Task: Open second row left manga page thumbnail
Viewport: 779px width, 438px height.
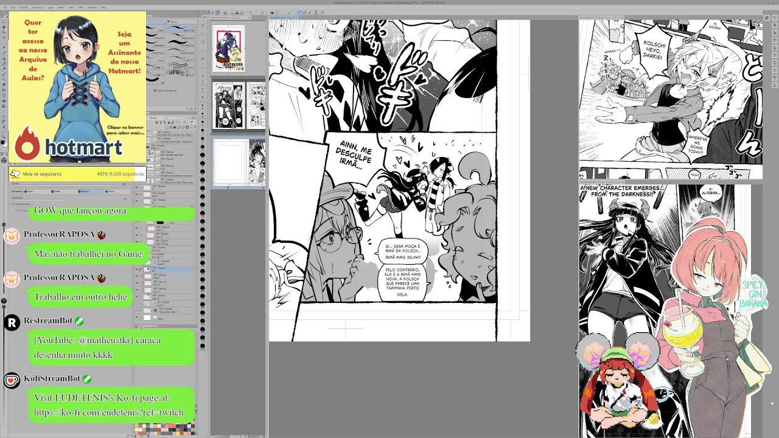Action: [229, 106]
